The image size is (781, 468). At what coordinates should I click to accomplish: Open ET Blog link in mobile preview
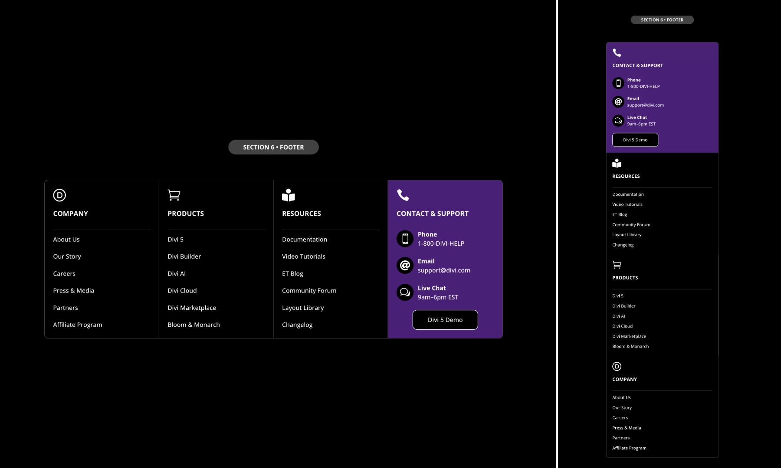[x=620, y=214]
